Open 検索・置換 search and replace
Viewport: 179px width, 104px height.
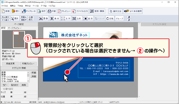(x=97, y=11)
